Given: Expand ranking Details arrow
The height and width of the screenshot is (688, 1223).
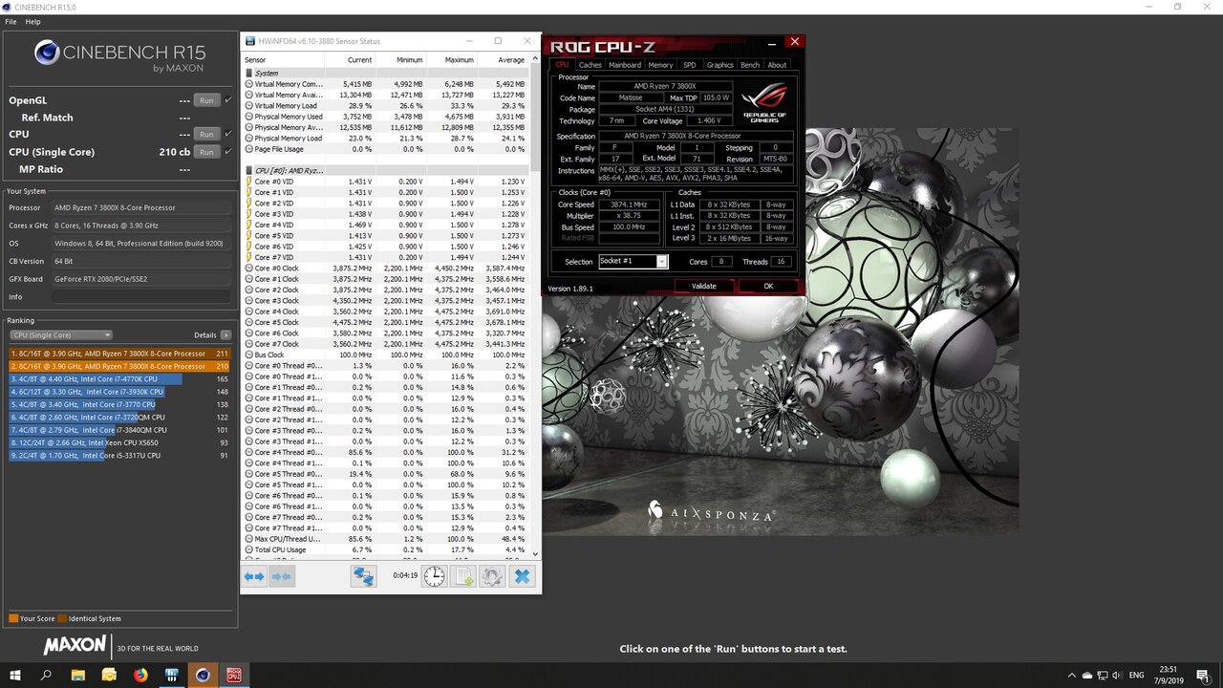Looking at the screenshot, I should point(226,335).
